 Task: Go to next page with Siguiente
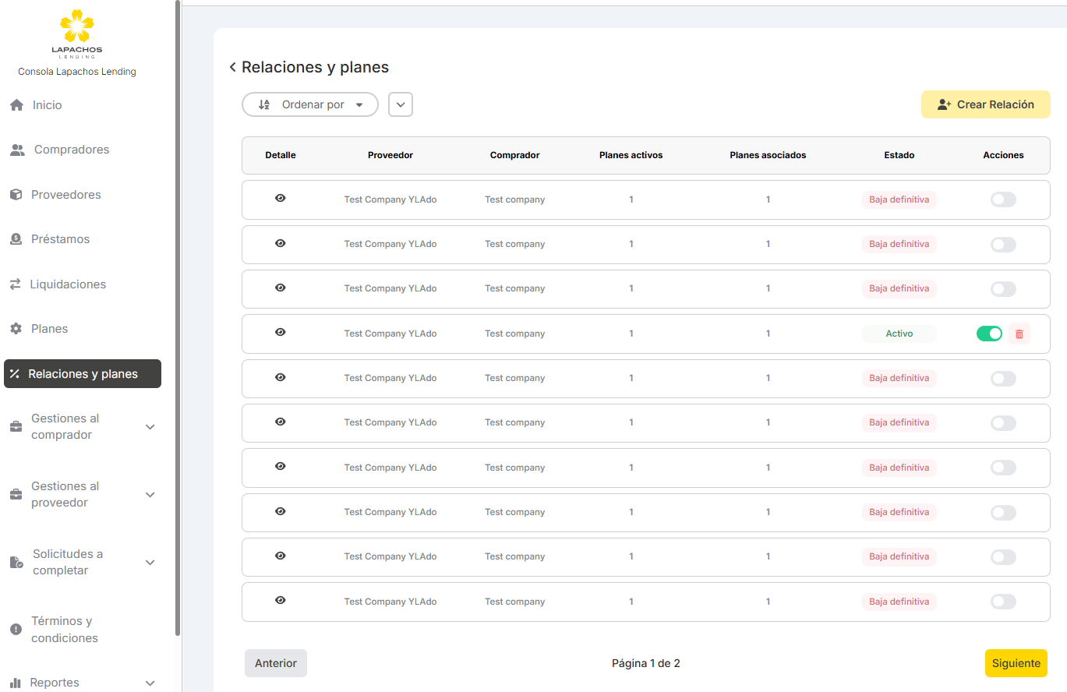click(1016, 663)
